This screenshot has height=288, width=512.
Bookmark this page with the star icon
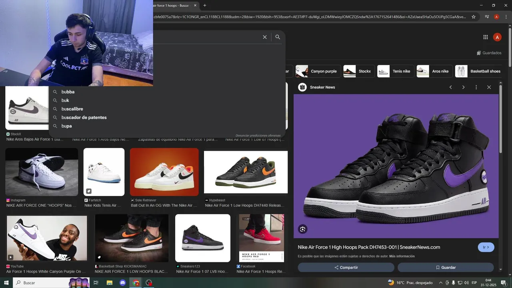pos(474,17)
